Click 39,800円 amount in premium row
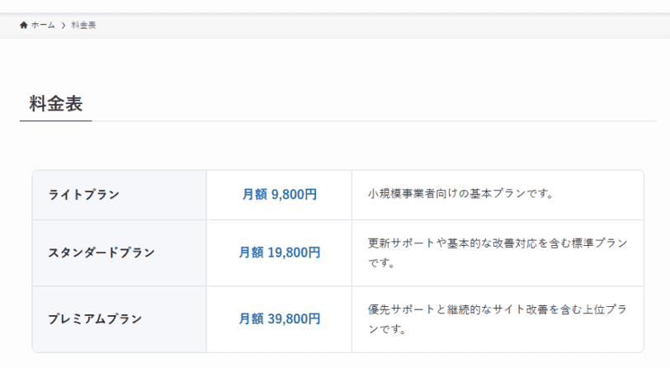The image size is (670, 368). (x=294, y=318)
